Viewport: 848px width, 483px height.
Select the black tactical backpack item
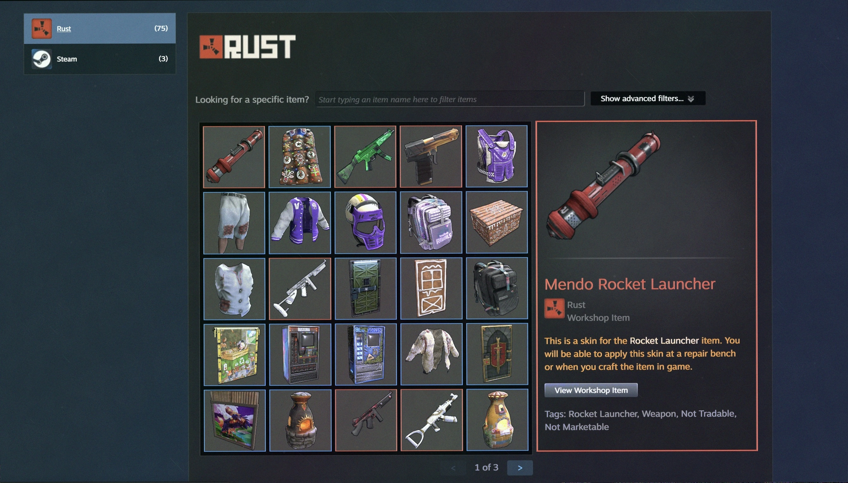[497, 288]
